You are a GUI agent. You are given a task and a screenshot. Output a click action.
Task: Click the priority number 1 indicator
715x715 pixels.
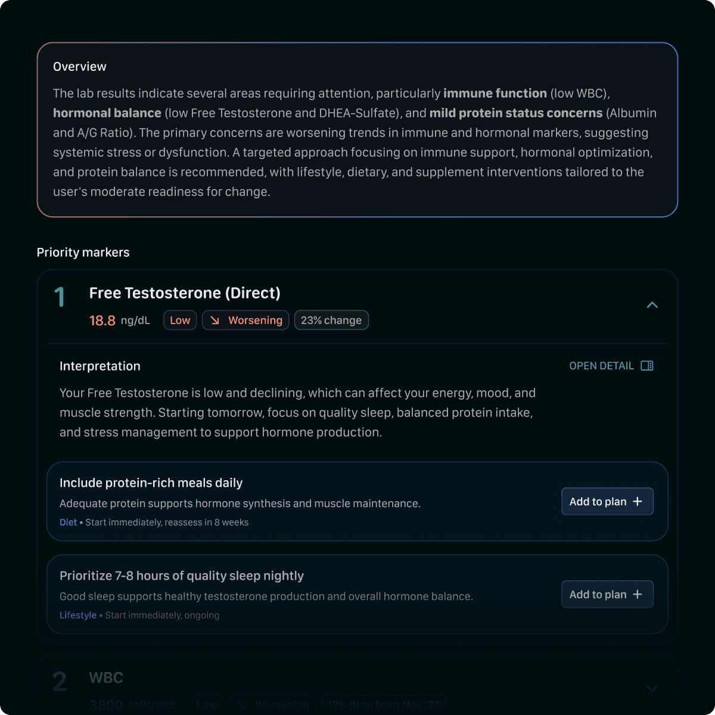point(60,296)
